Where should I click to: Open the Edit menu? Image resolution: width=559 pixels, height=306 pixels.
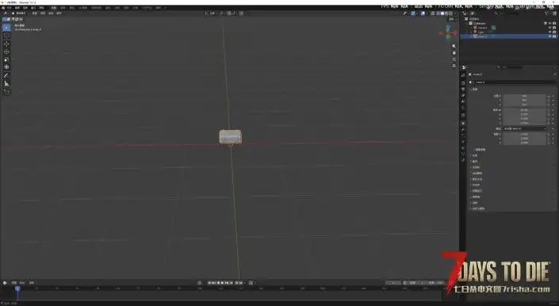tap(17, 7)
